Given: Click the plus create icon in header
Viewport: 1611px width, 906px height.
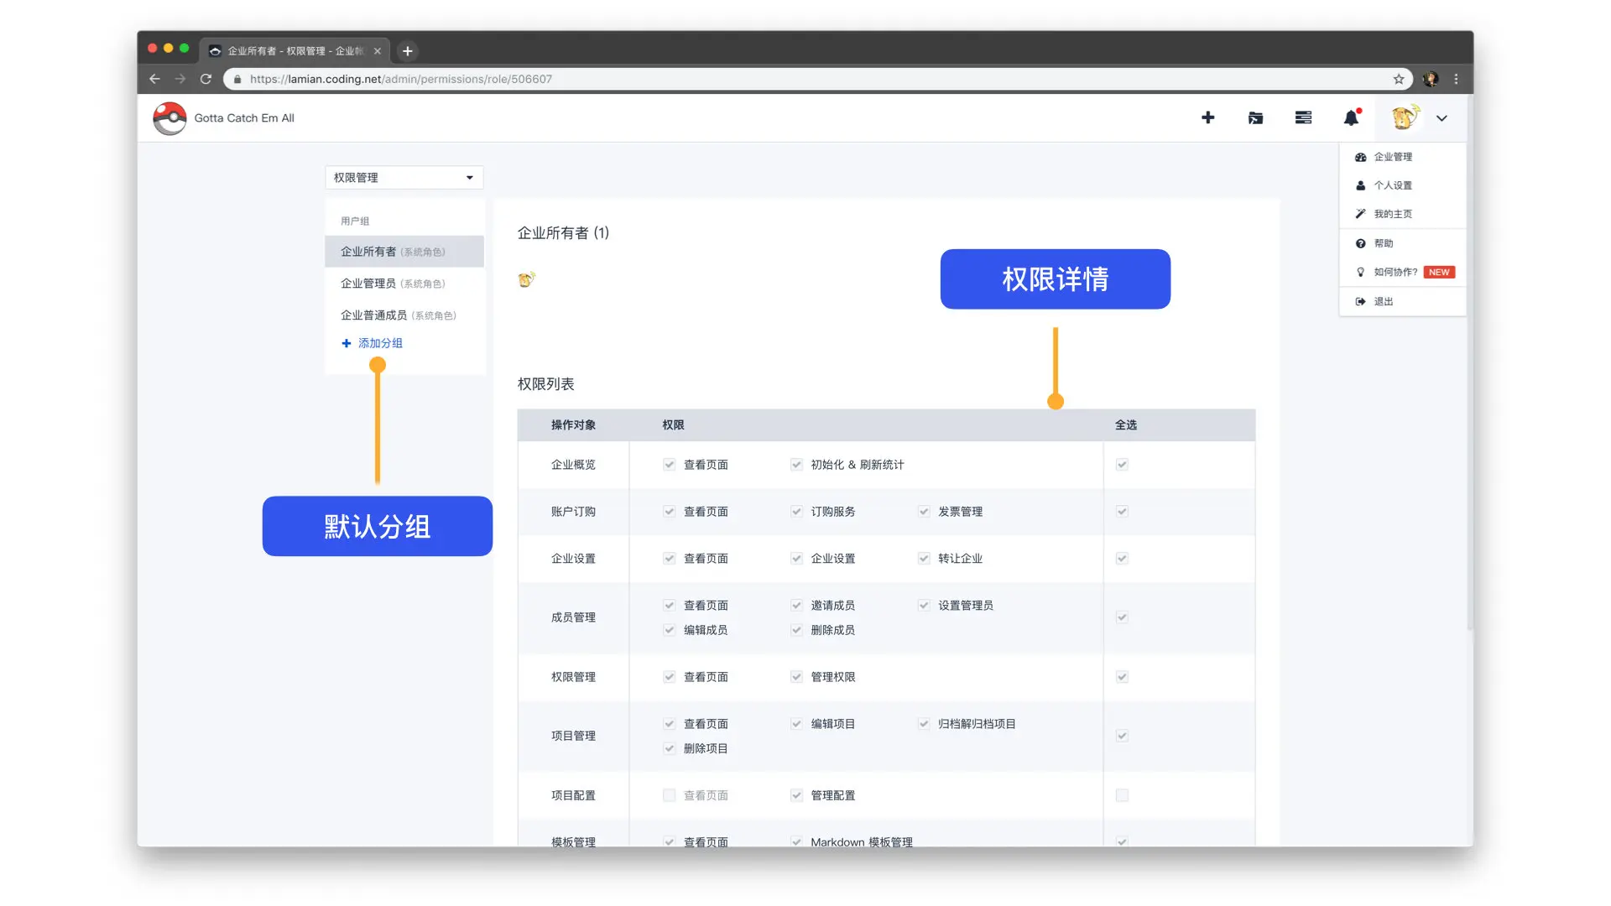Looking at the screenshot, I should pos(1207,118).
